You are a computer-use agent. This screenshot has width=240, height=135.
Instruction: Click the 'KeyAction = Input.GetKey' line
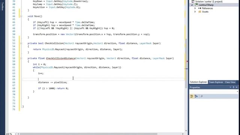tap(57, 7)
